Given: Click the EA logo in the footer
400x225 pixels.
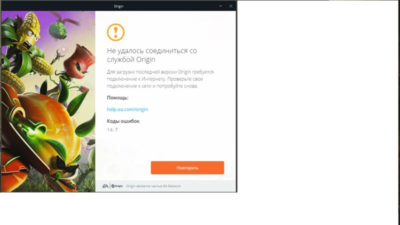Looking at the screenshot, I should 105,186.
